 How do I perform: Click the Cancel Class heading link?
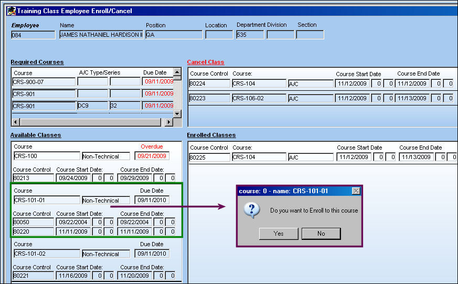205,62
